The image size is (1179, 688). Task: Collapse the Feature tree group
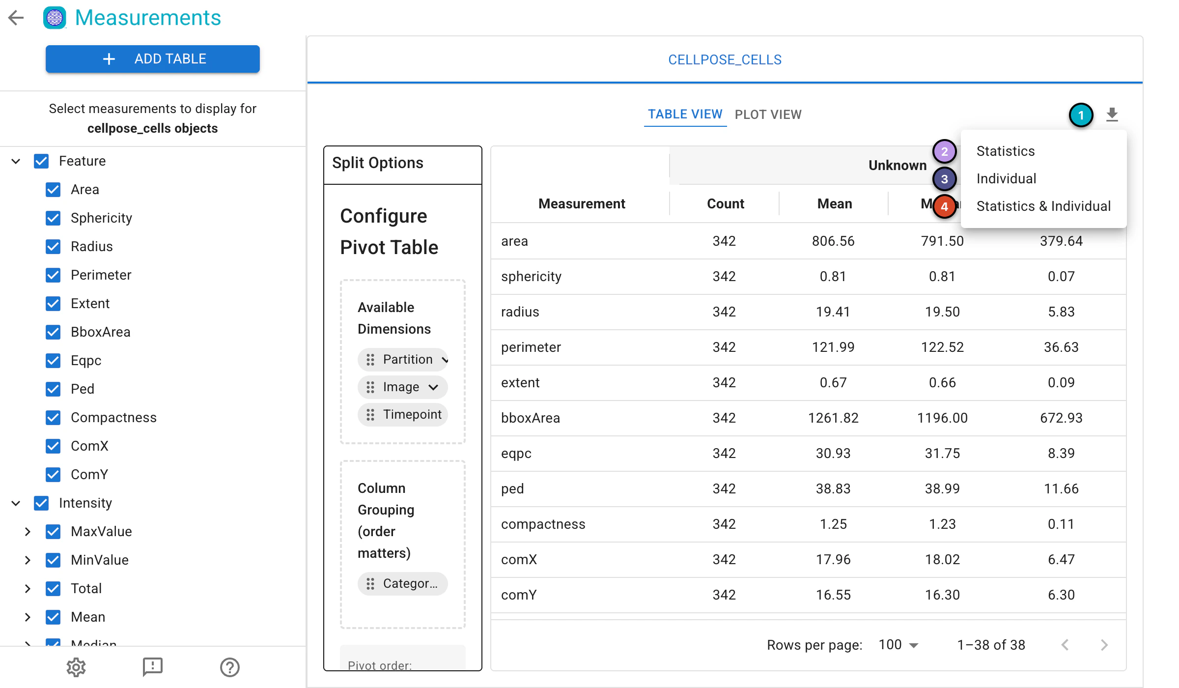pos(16,161)
